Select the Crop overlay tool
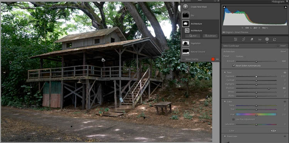Viewport: 289px width, 143px height. pyautogui.click(x=244, y=39)
